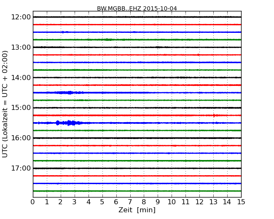Click the small red spike near minute 12 below 13:00

198,55
